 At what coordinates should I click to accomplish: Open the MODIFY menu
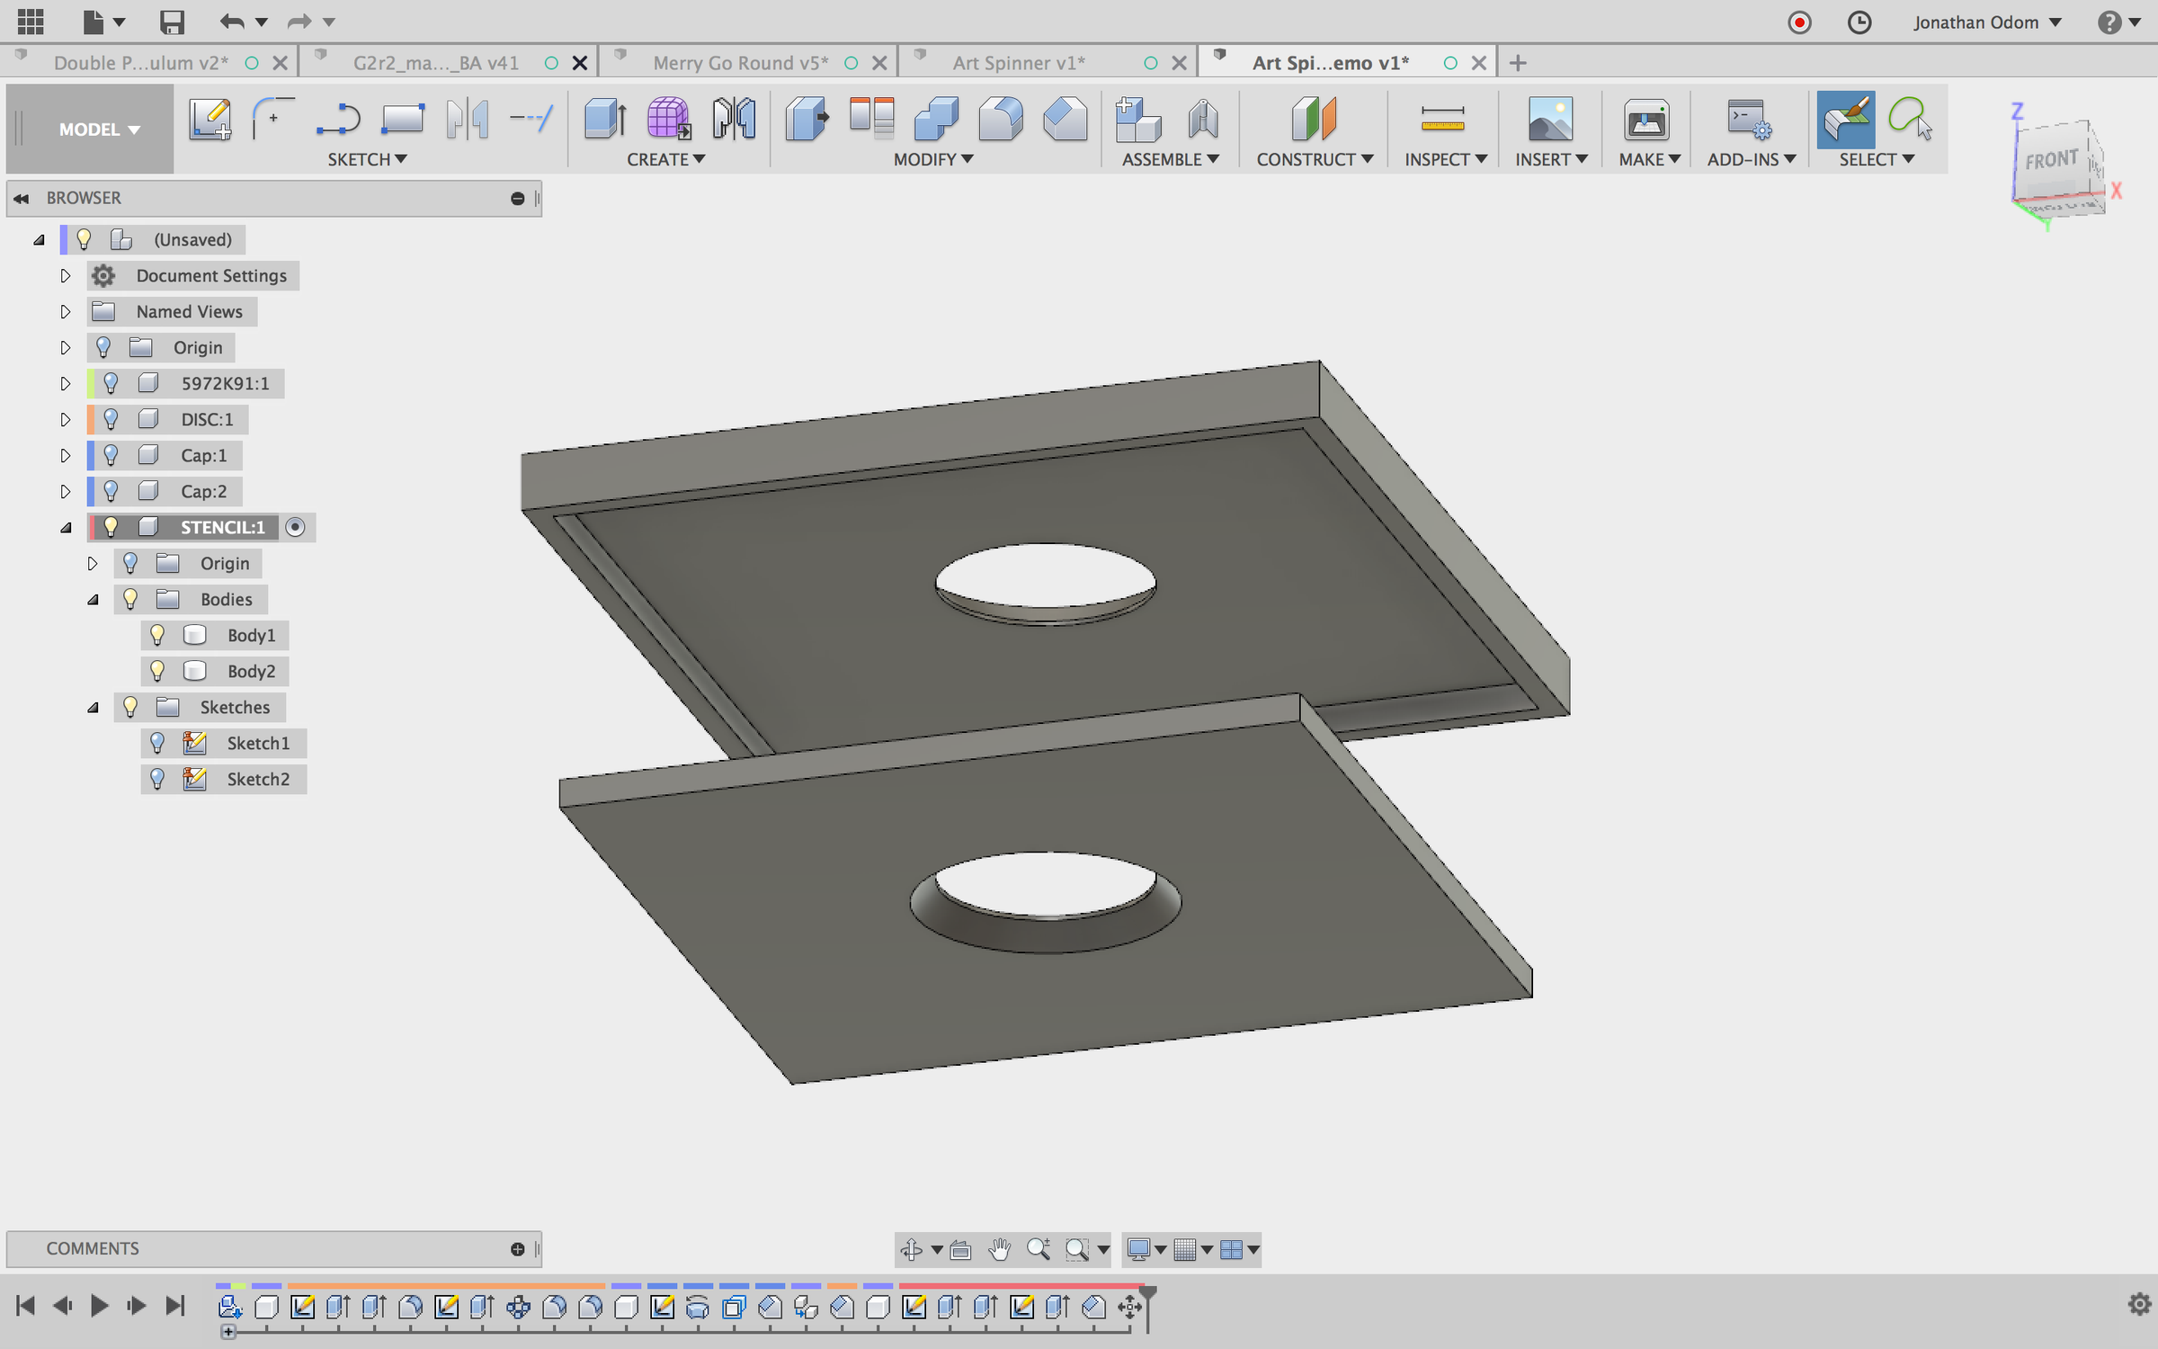coord(932,159)
